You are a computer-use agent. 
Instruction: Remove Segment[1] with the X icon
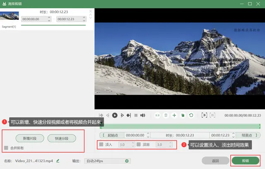pyautogui.click(x=91, y=11)
